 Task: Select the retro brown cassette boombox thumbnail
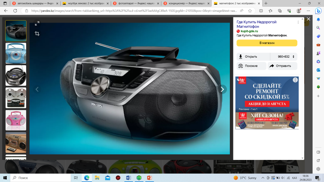coord(16,143)
